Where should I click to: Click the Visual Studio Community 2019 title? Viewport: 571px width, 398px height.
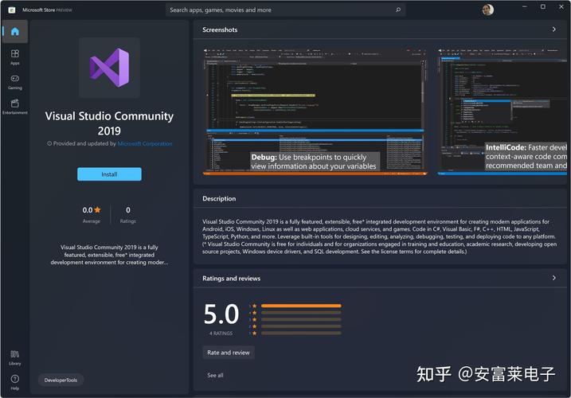[x=109, y=123]
